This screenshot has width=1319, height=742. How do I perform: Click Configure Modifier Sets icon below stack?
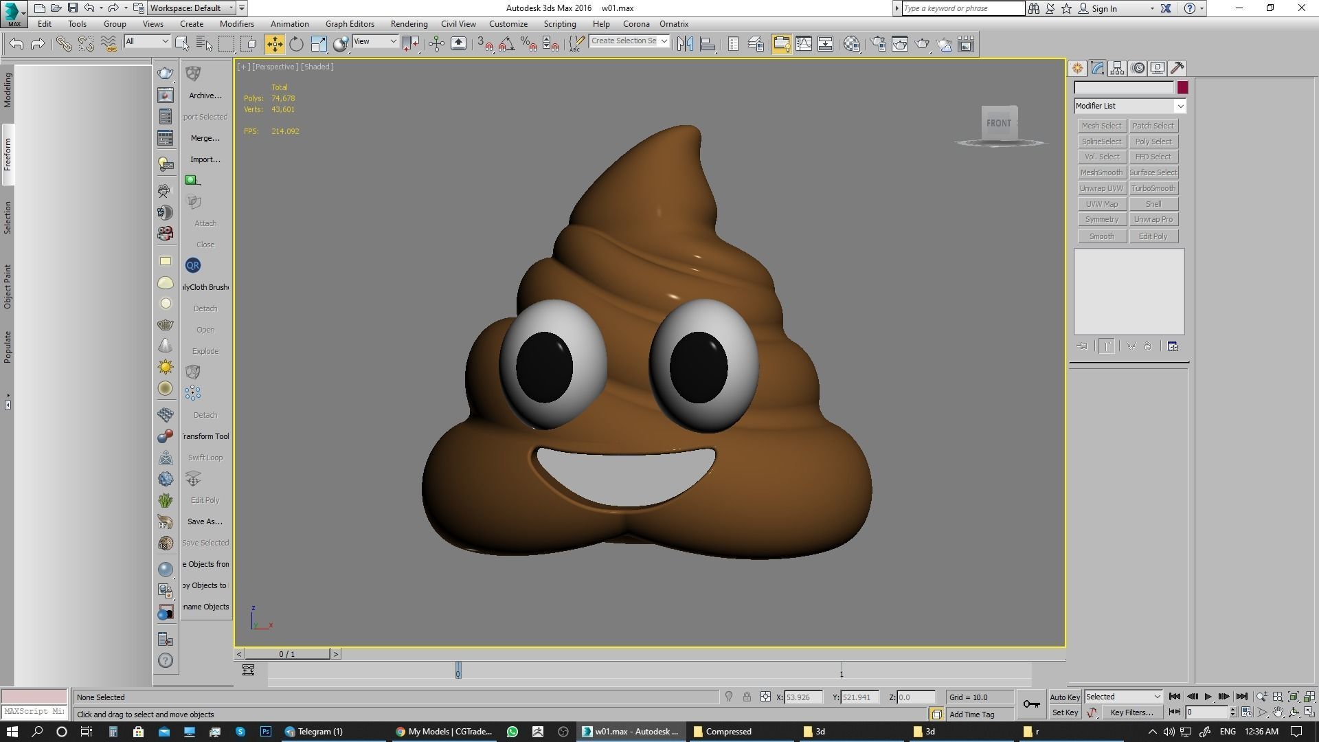pyautogui.click(x=1173, y=346)
